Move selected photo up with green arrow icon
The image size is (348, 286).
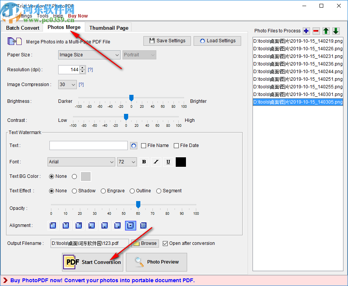[326, 31]
